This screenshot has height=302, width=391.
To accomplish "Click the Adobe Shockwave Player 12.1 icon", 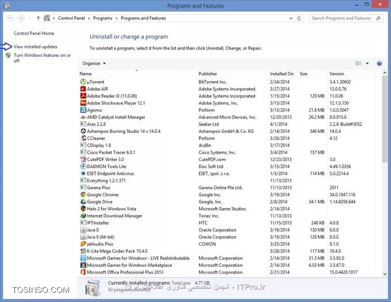I will [x=83, y=103].
